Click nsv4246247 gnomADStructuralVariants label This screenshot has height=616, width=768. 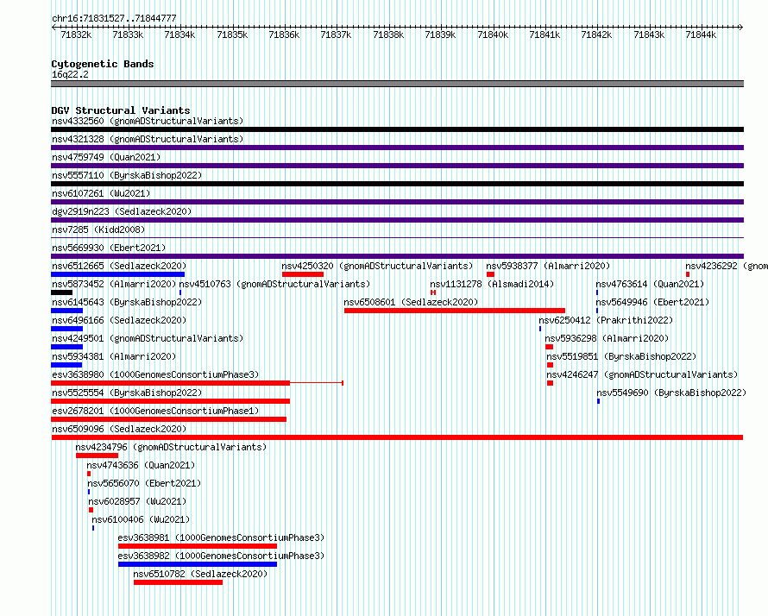[x=642, y=374]
